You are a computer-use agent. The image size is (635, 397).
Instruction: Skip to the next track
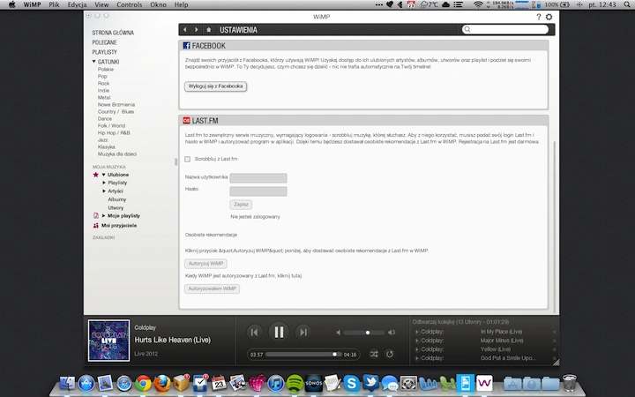tap(303, 333)
